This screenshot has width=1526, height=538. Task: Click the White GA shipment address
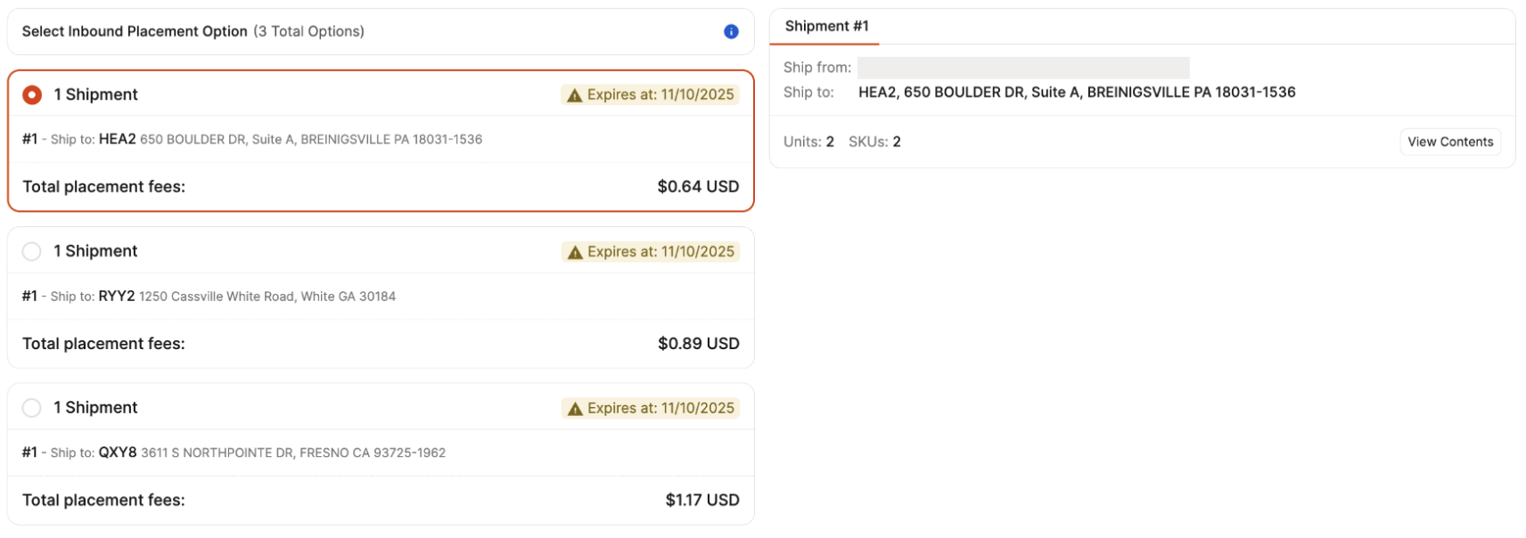(267, 297)
